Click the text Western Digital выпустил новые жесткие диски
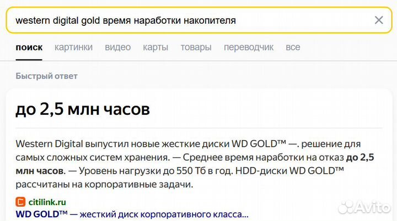This screenshot has height=221, width=397. (x=123, y=144)
